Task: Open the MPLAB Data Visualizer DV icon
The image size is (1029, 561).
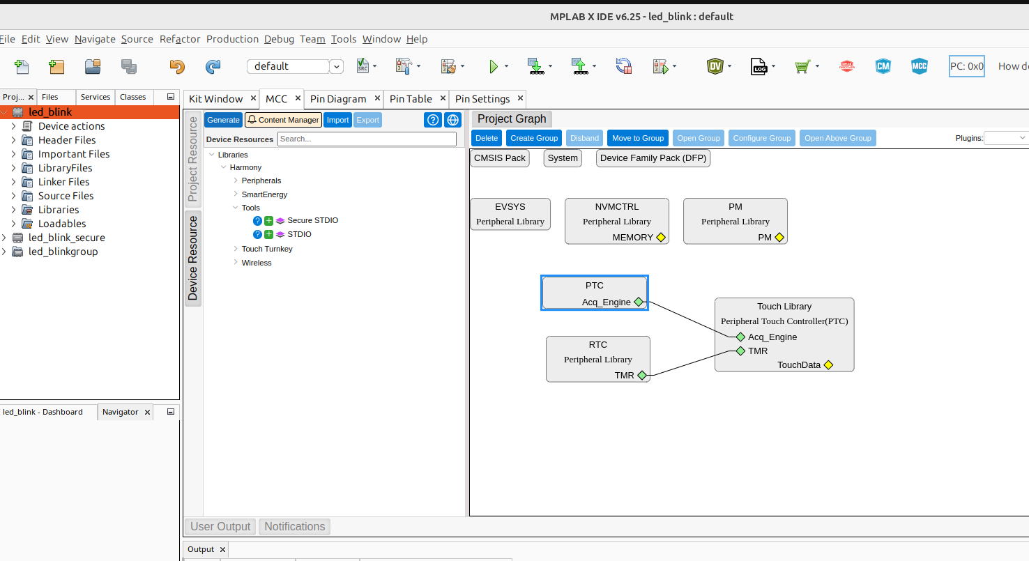Action: click(715, 66)
